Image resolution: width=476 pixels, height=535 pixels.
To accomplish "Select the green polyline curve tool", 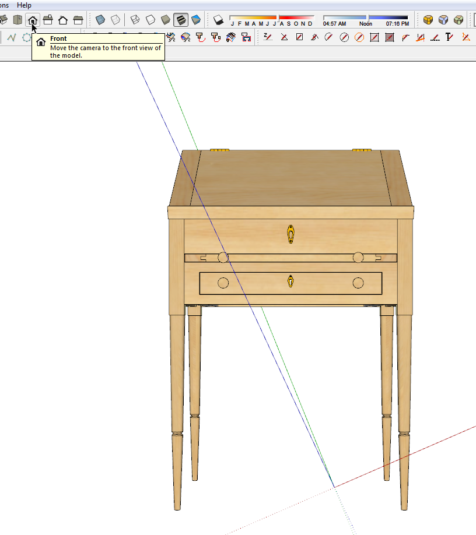I will 12,37.
